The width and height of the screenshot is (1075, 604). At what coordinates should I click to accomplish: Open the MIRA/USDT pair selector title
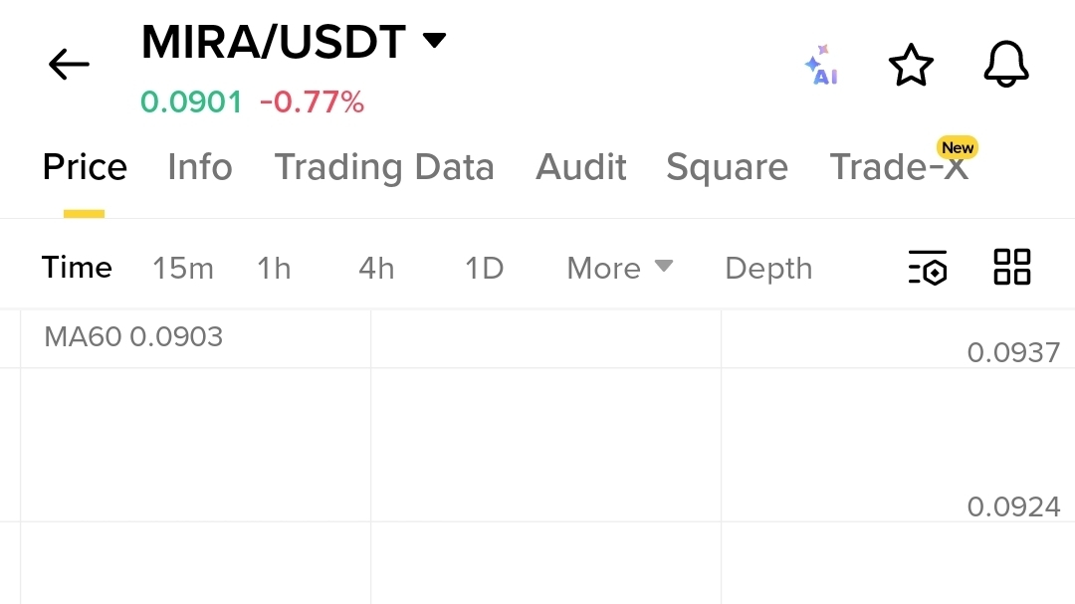274,42
